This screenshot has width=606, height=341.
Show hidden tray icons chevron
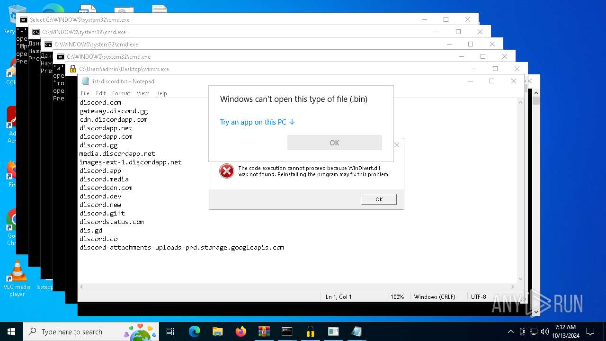(510, 332)
